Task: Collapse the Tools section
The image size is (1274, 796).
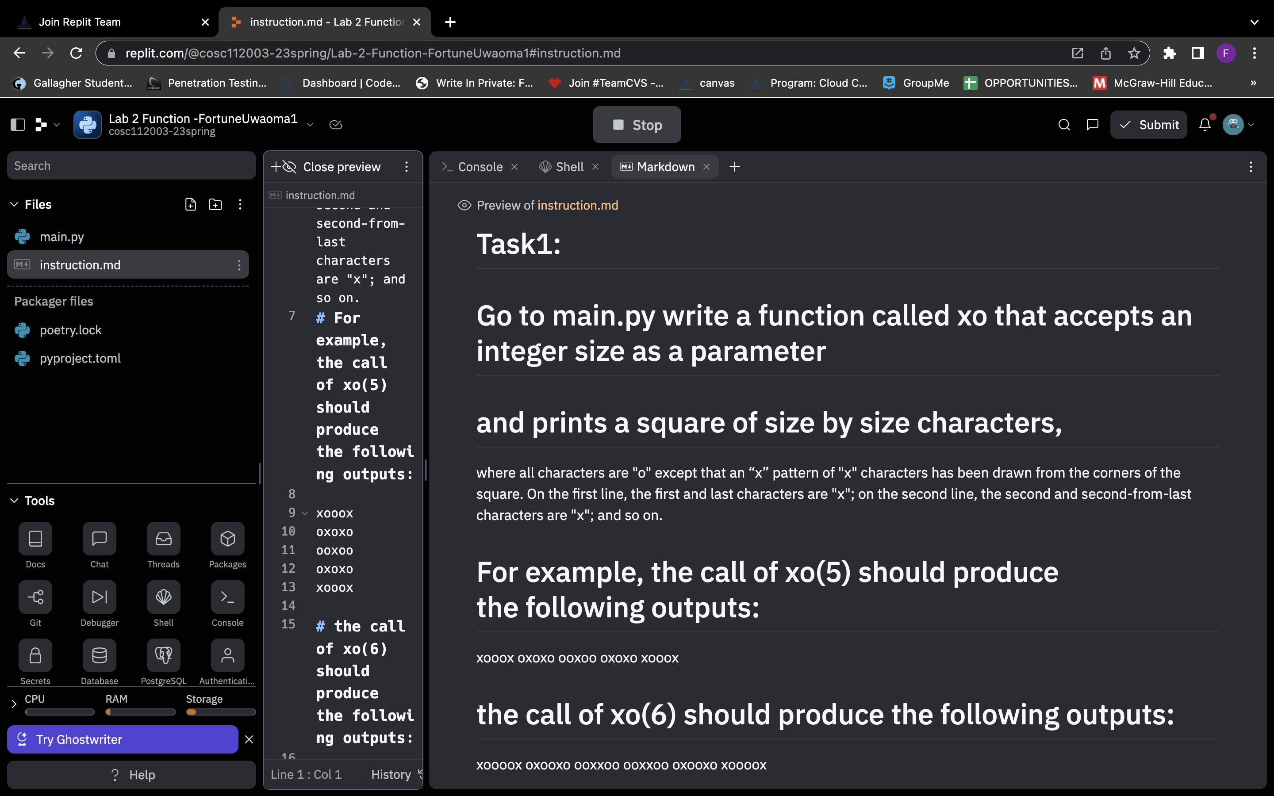Action: [x=14, y=501]
